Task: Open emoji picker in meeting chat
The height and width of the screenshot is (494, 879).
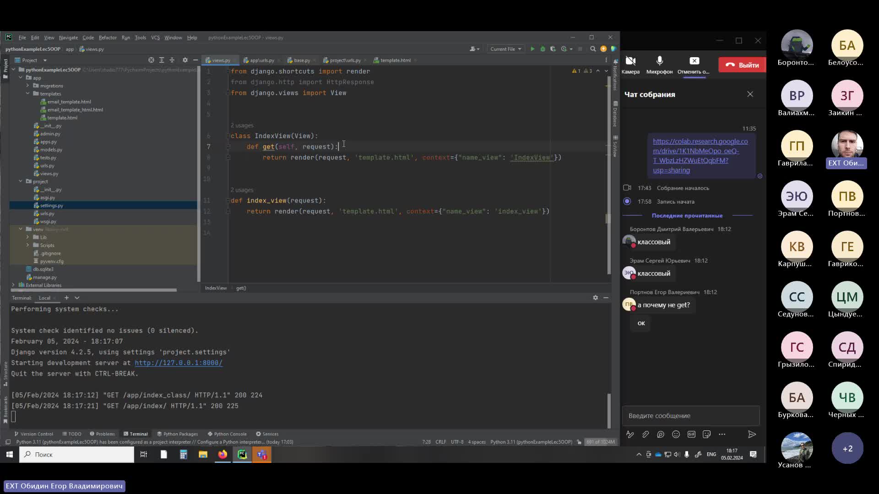Action: [x=676, y=434]
